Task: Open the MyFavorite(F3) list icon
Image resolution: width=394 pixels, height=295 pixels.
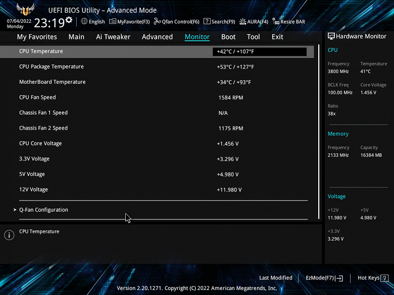Action: pyautogui.click(x=112, y=21)
